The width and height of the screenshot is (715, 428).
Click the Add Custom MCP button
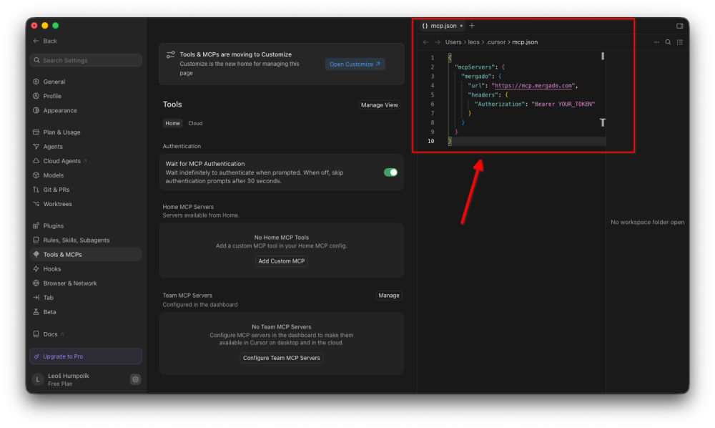[x=281, y=261]
